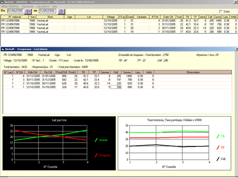Sort by Nom column header

(50, 17)
